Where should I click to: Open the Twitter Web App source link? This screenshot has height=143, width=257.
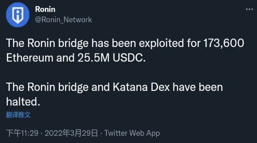tap(132, 133)
